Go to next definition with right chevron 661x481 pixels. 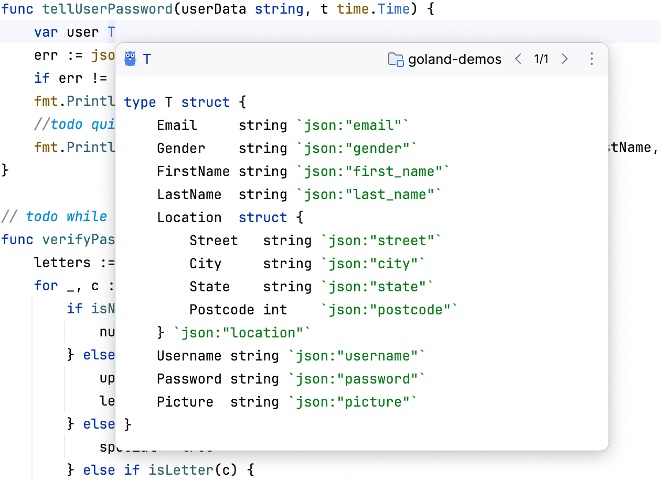click(564, 59)
